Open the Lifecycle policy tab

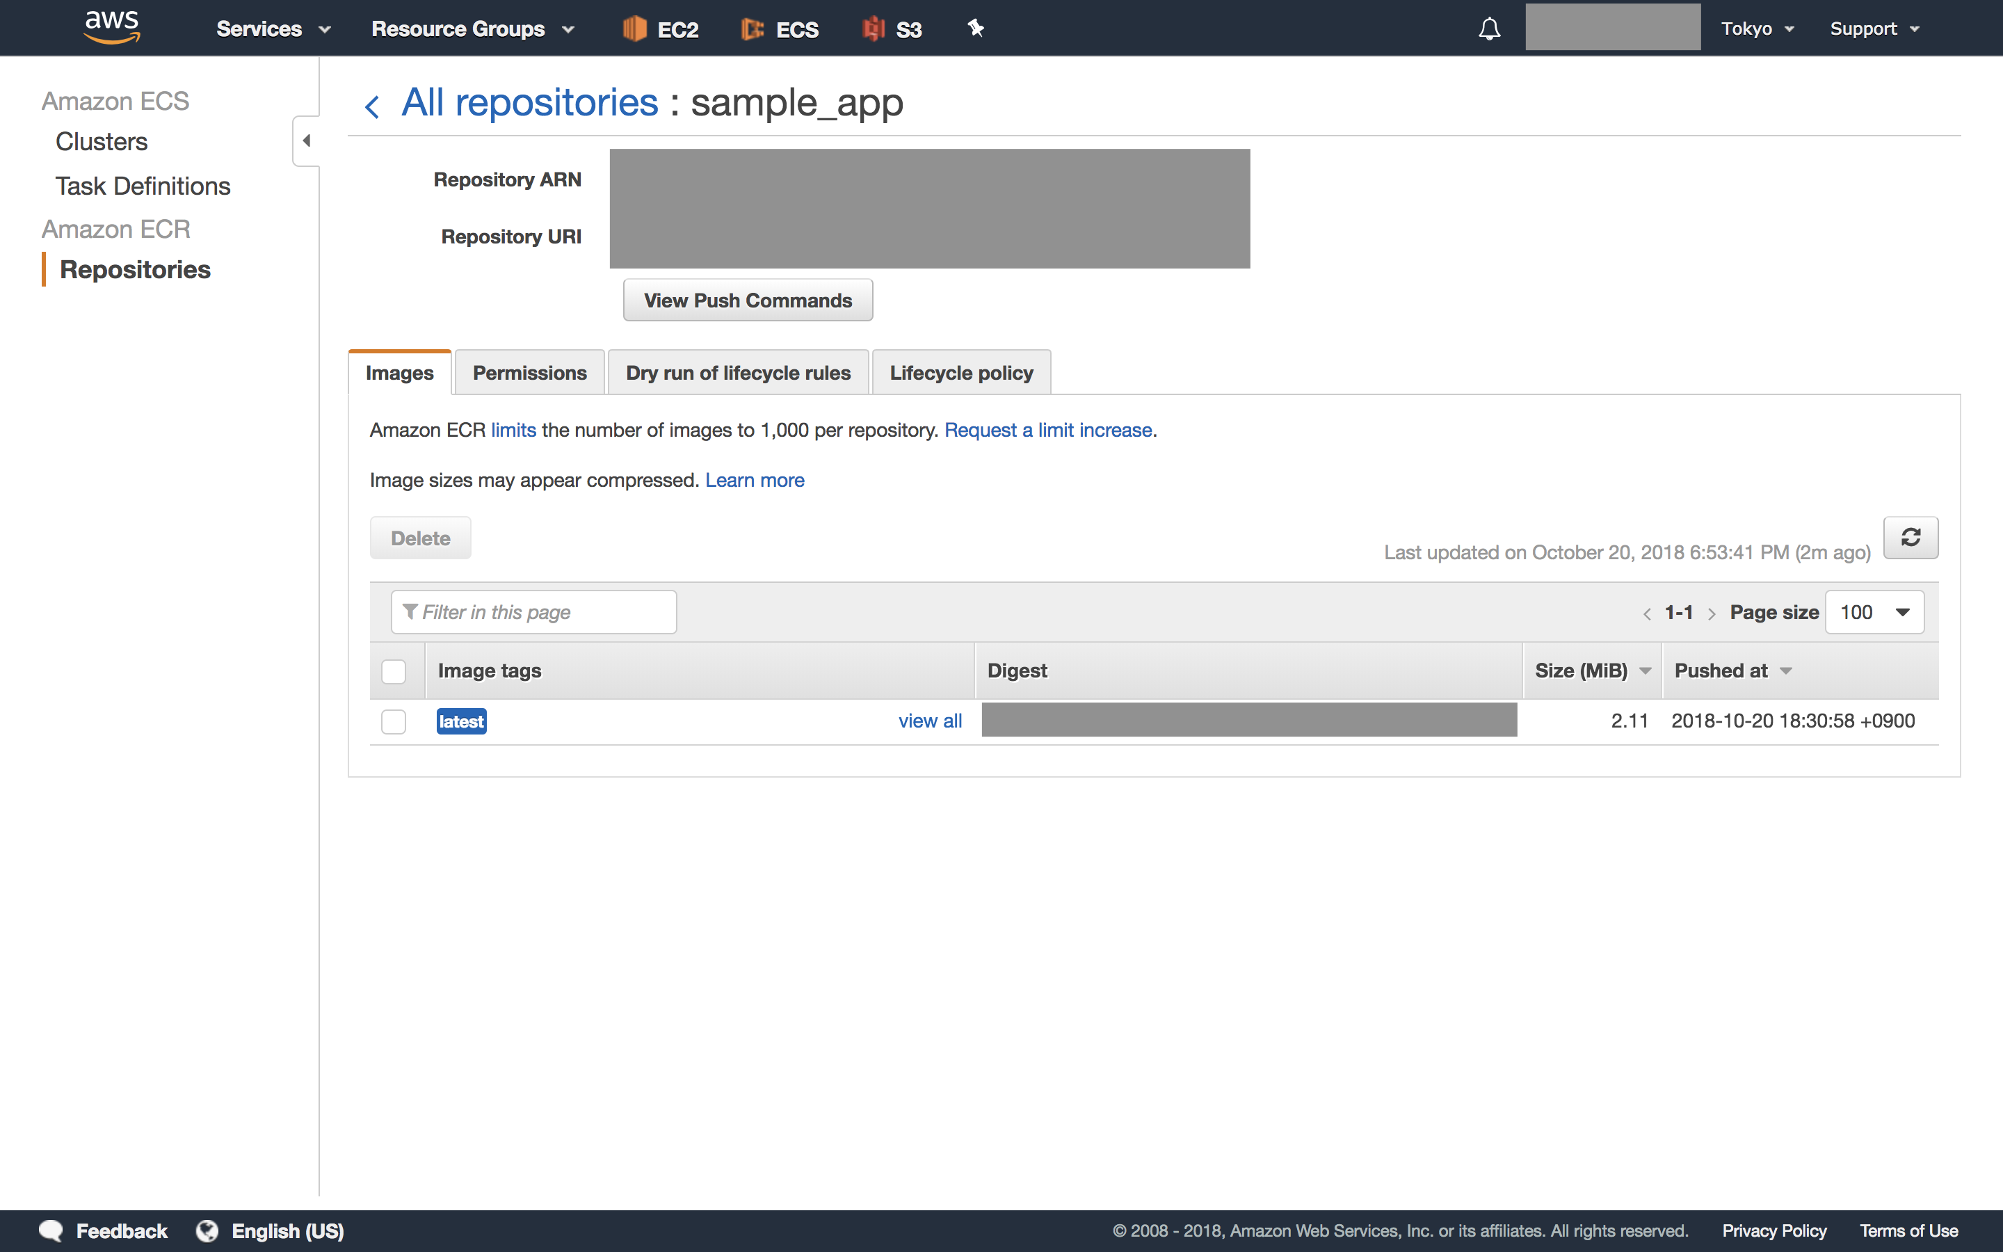(961, 373)
